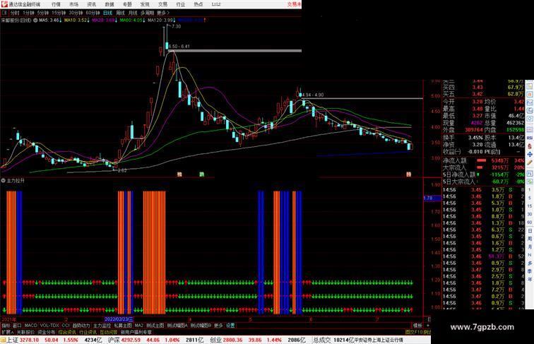Select the 15分钟 period
The image size is (534, 344).
coord(59,13)
